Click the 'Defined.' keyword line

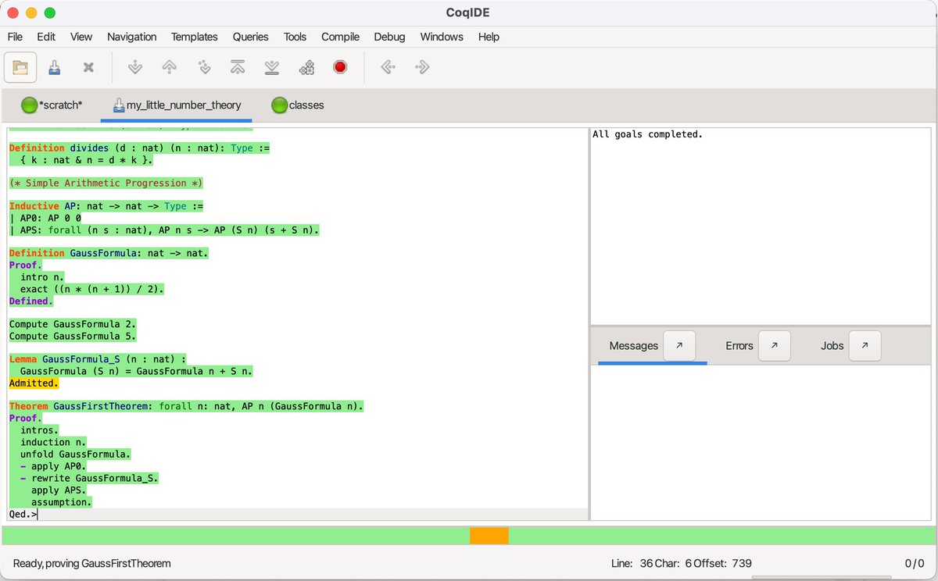point(30,301)
